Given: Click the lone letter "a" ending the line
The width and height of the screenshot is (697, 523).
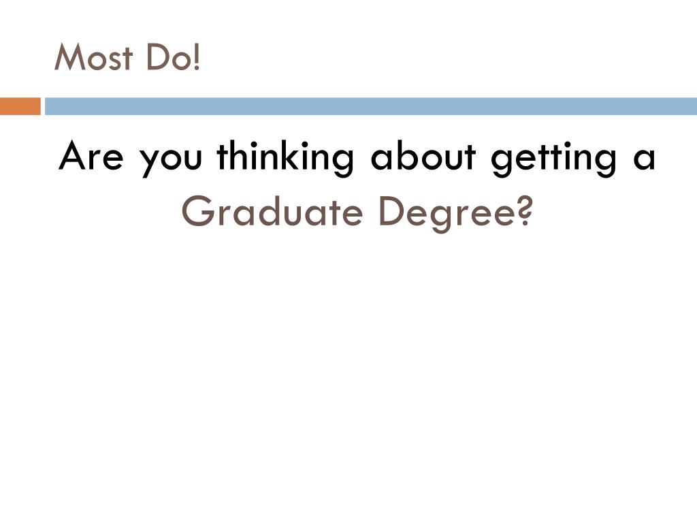Looking at the screenshot, I should [644, 159].
